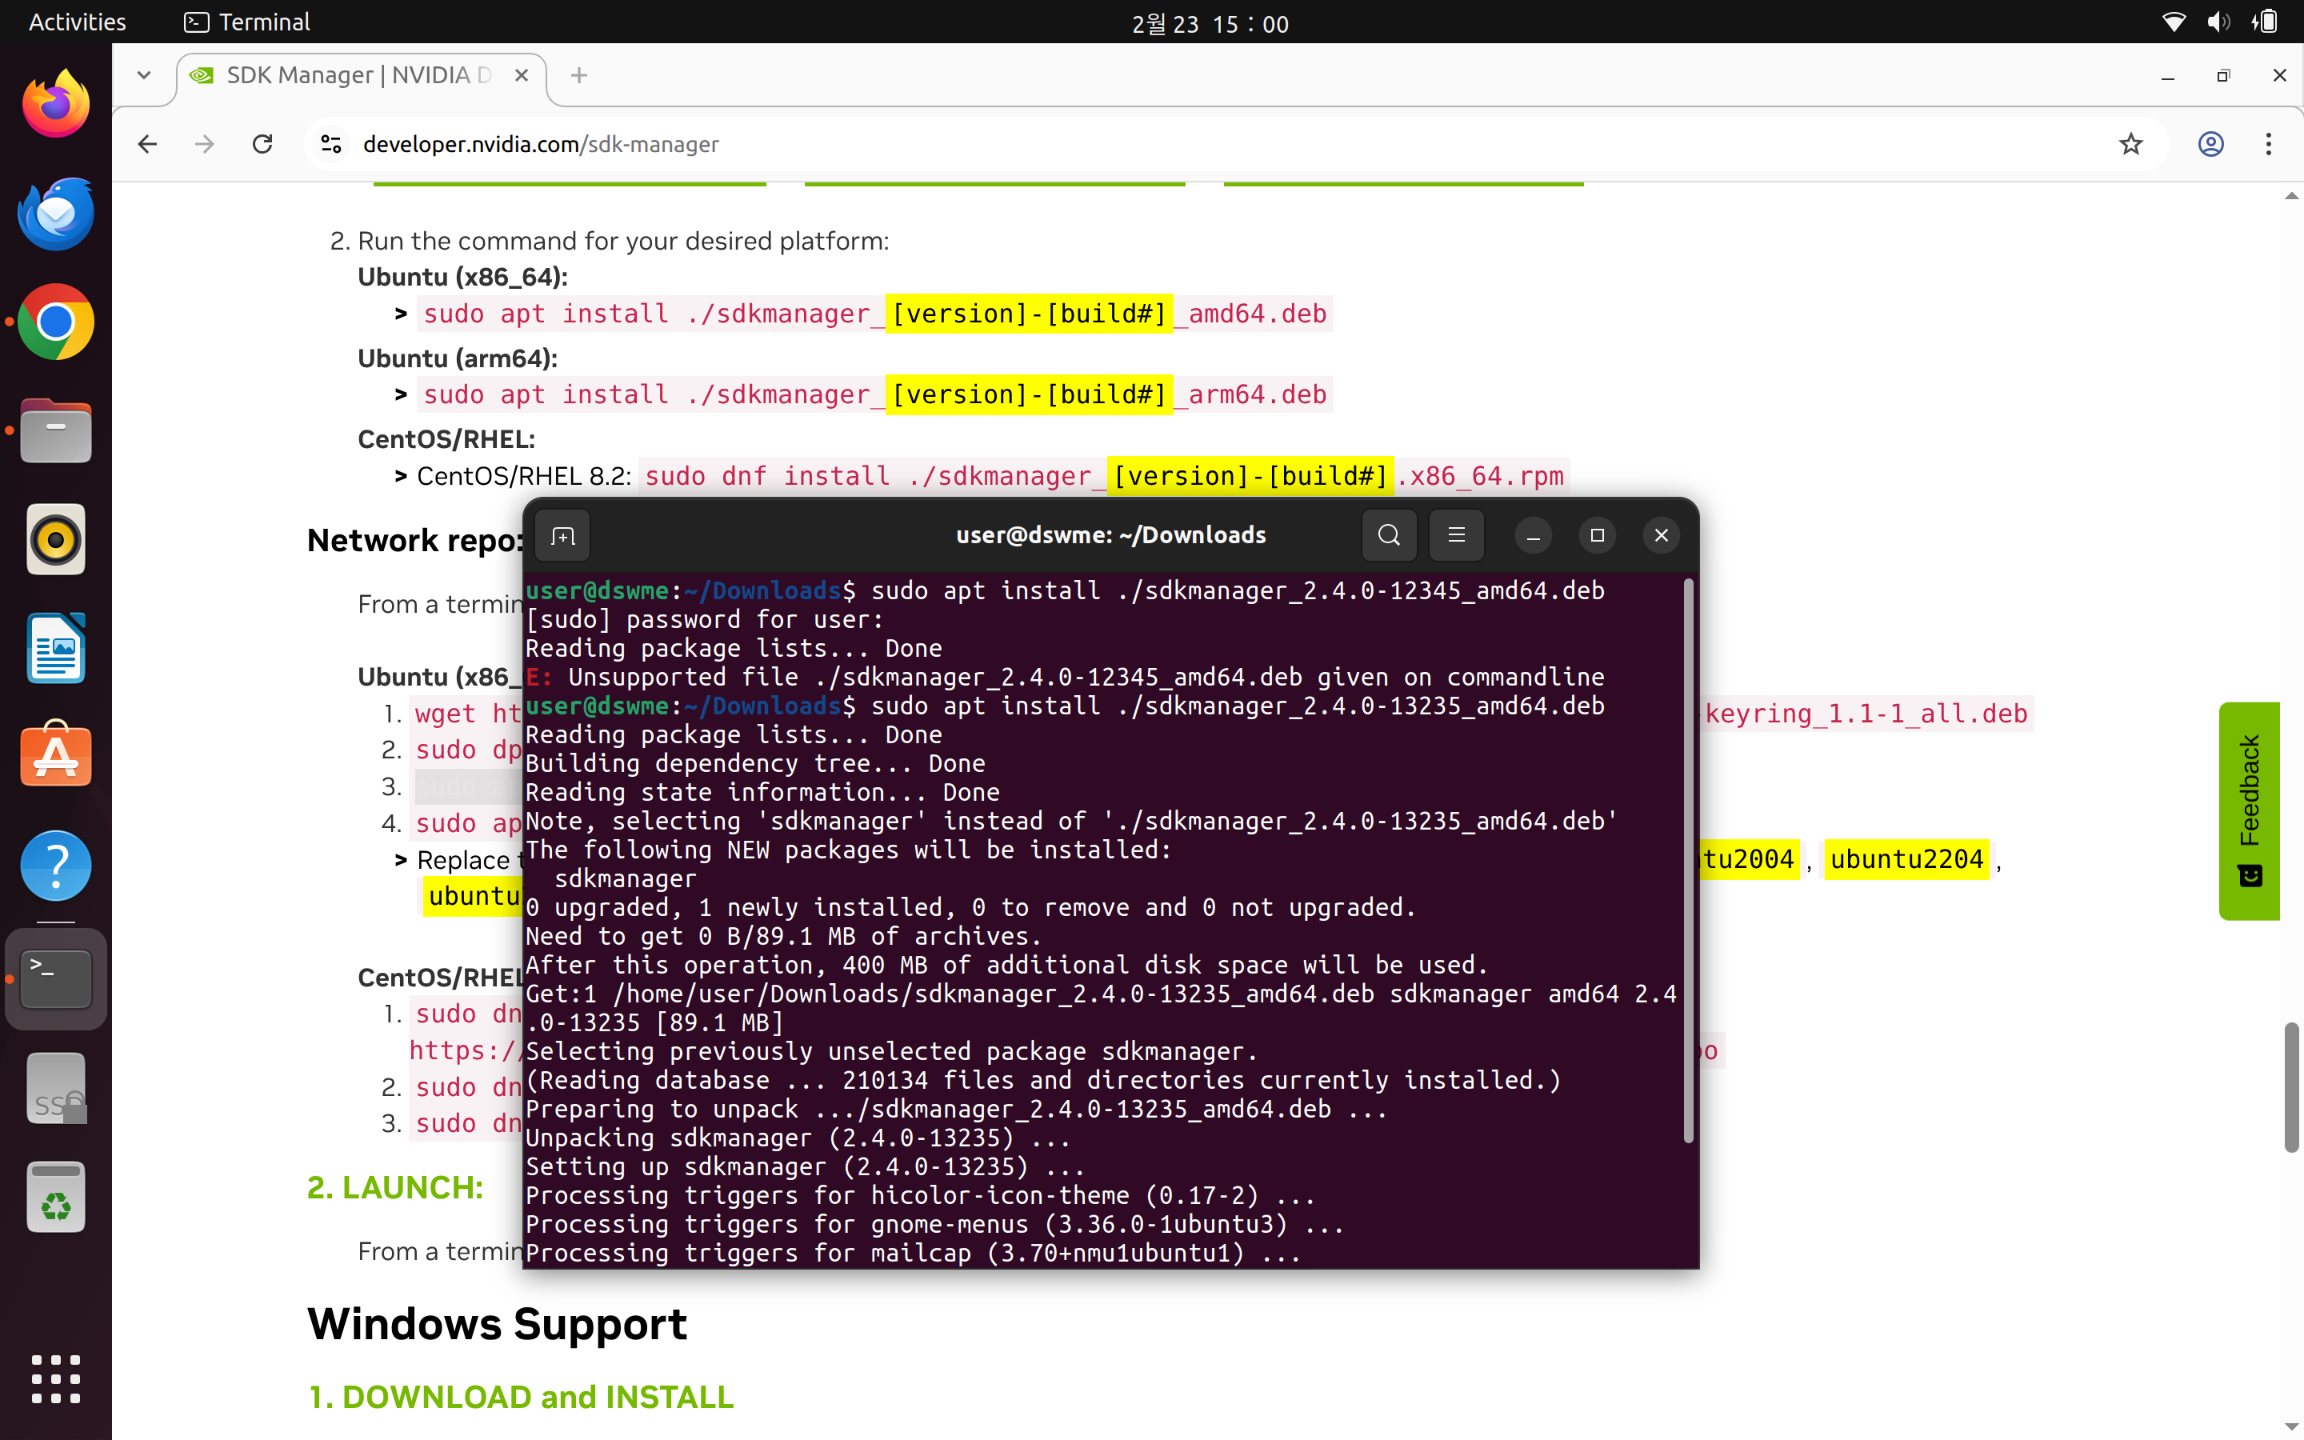
Task: Open the Chrome three-dot menu
Action: click(2268, 144)
